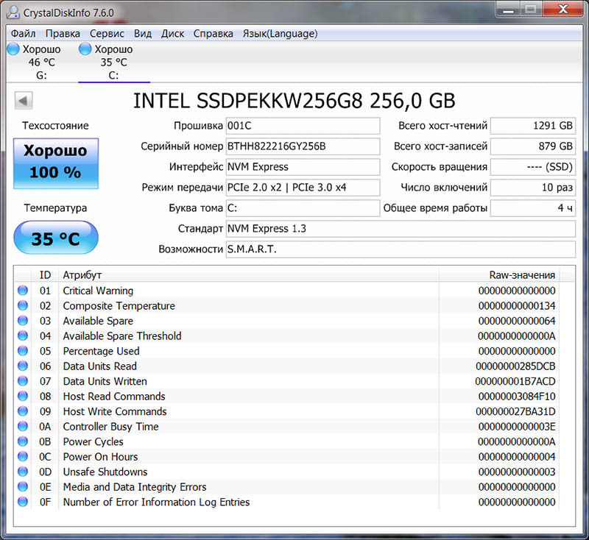Click raw value 000000001B7ACD
The image size is (589, 540).
point(515,381)
